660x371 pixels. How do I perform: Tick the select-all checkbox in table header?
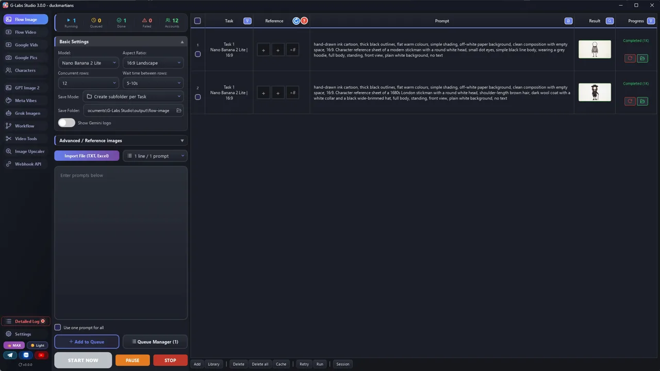197,21
